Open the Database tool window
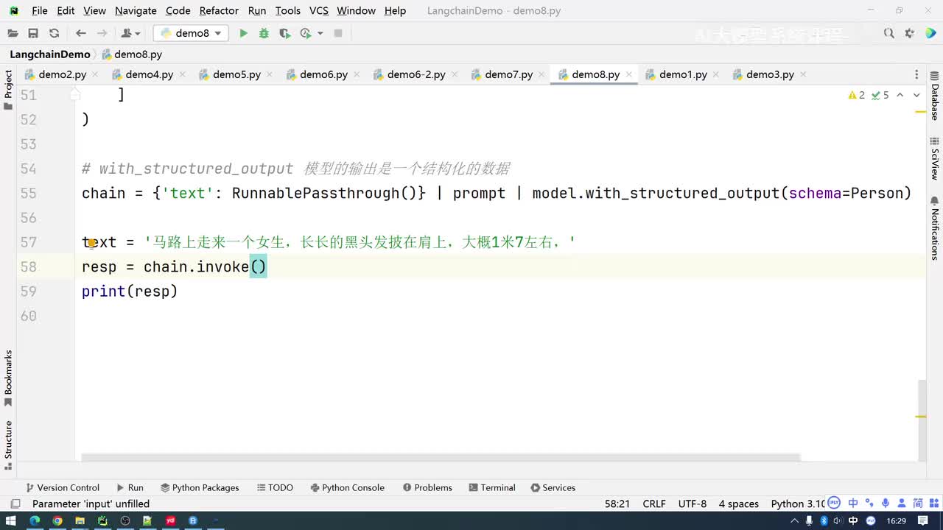 (x=934, y=96)
